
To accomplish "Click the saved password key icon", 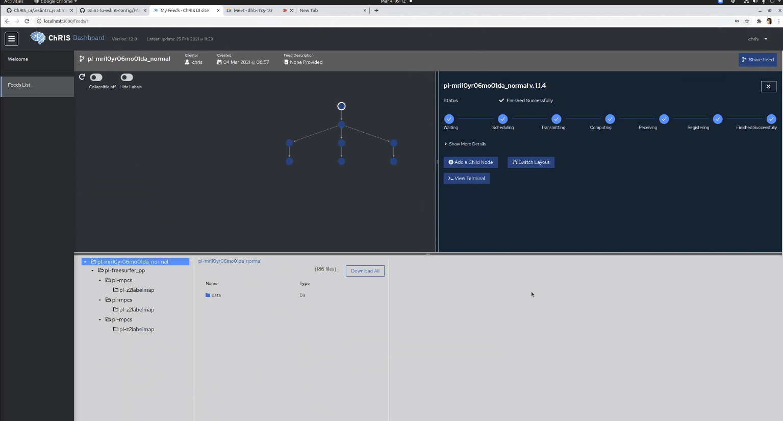I will point(737,21).
